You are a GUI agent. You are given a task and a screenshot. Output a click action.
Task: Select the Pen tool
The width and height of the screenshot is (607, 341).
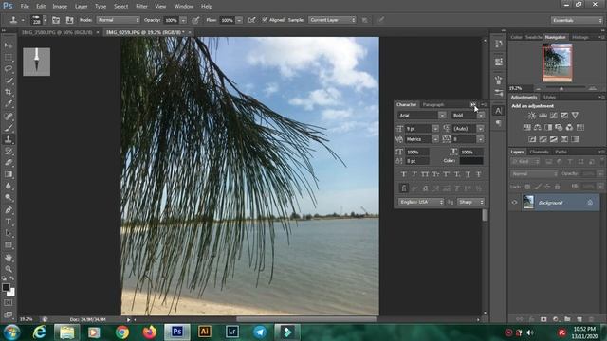tap(9, 210)
